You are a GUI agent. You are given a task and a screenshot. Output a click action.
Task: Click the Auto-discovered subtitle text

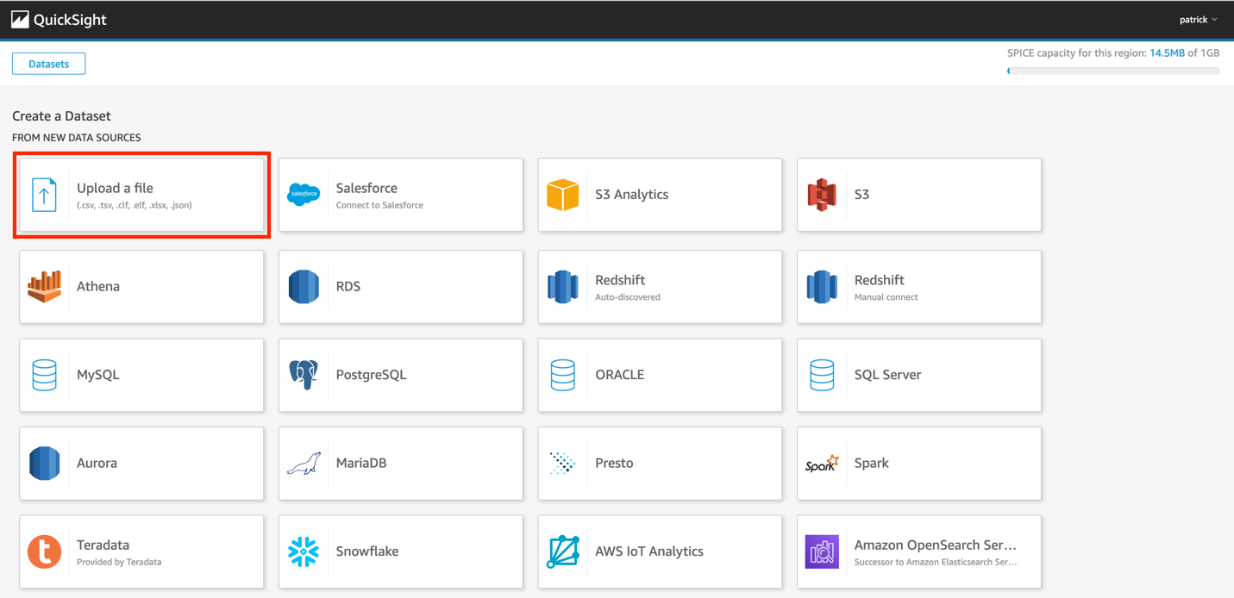pos(628,297)
